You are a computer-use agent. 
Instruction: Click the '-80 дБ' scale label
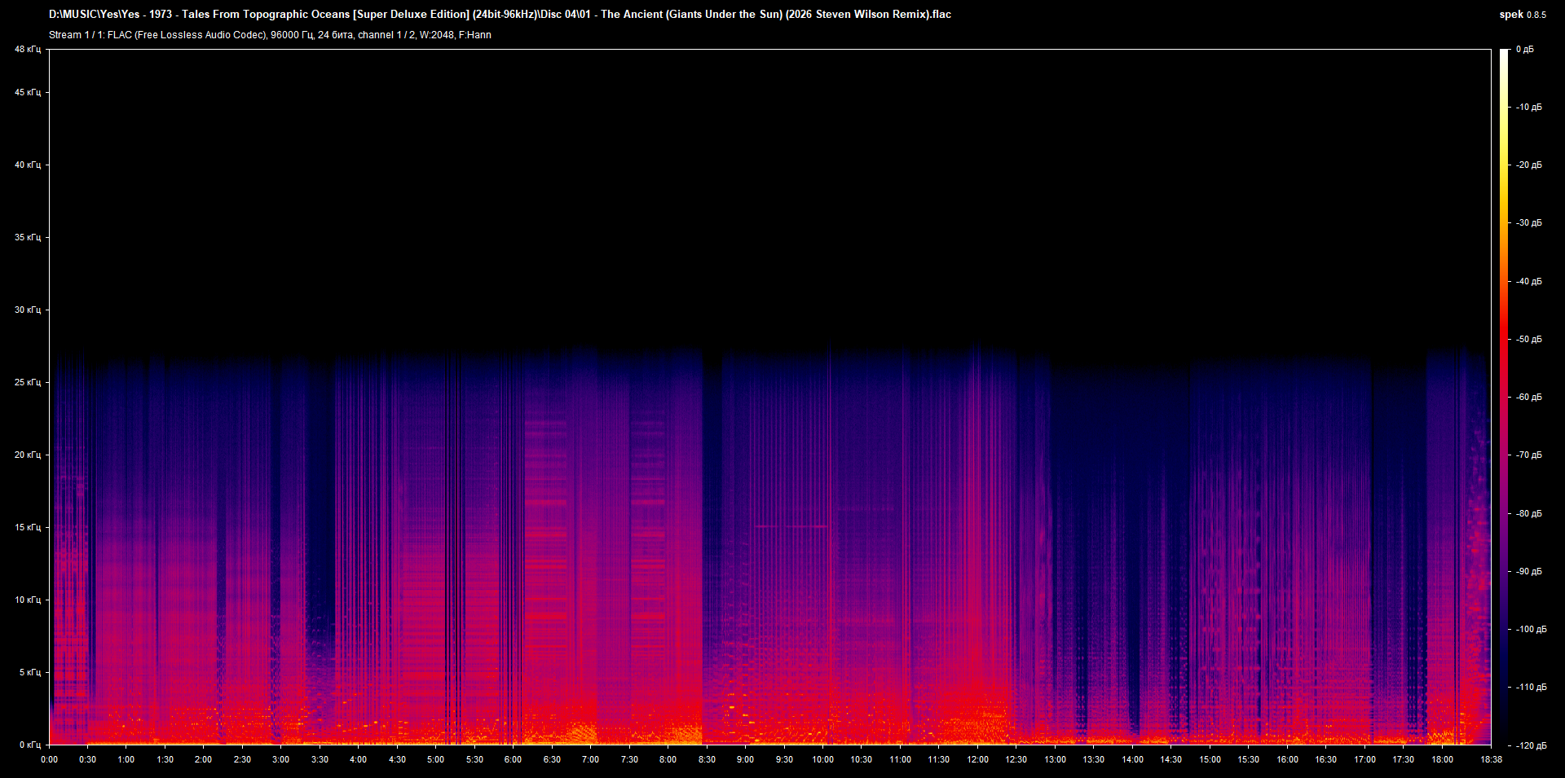pyautogui.click(x=1529, y=514)
